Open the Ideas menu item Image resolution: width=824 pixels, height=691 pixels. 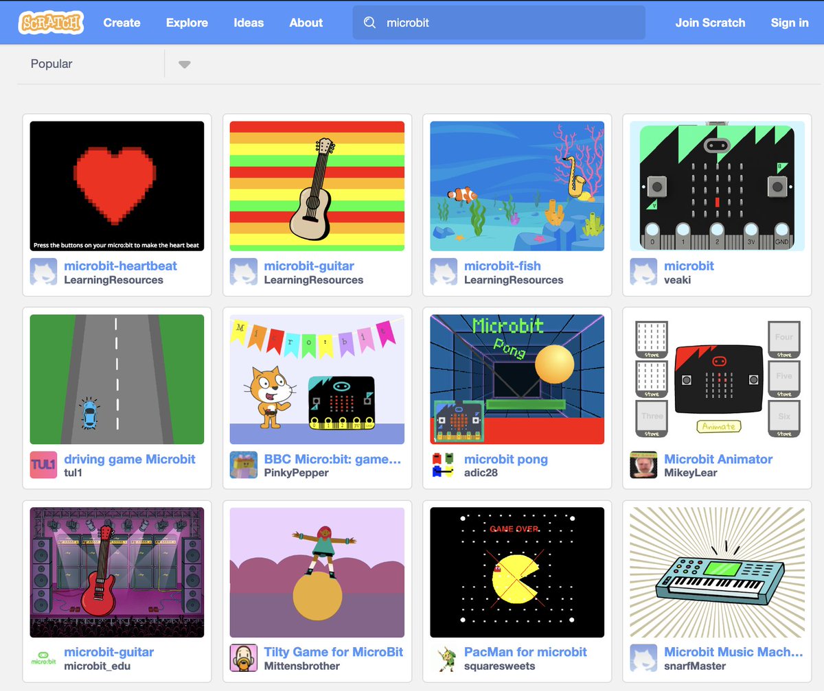pos(249,23)
